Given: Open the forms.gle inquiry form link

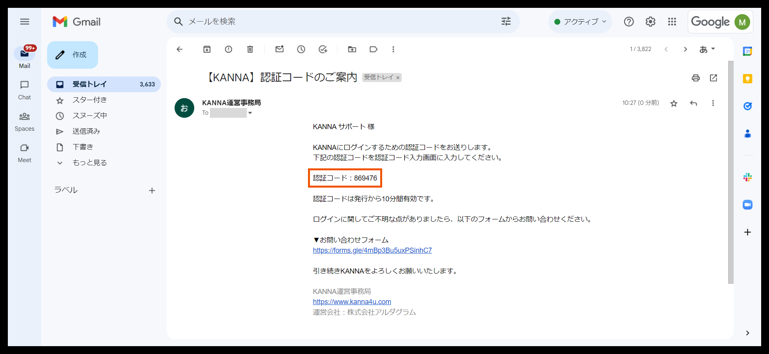Looking at the screenshot, I should pos(372,250).
